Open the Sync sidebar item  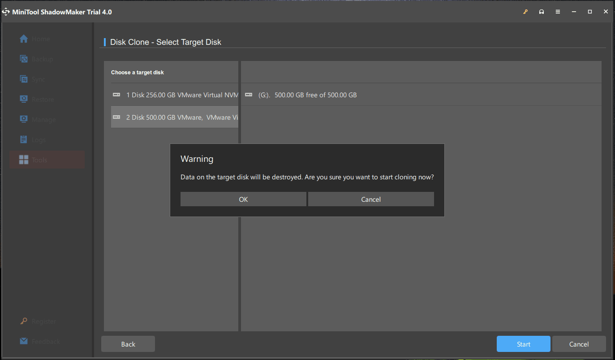tap(47, 79)
